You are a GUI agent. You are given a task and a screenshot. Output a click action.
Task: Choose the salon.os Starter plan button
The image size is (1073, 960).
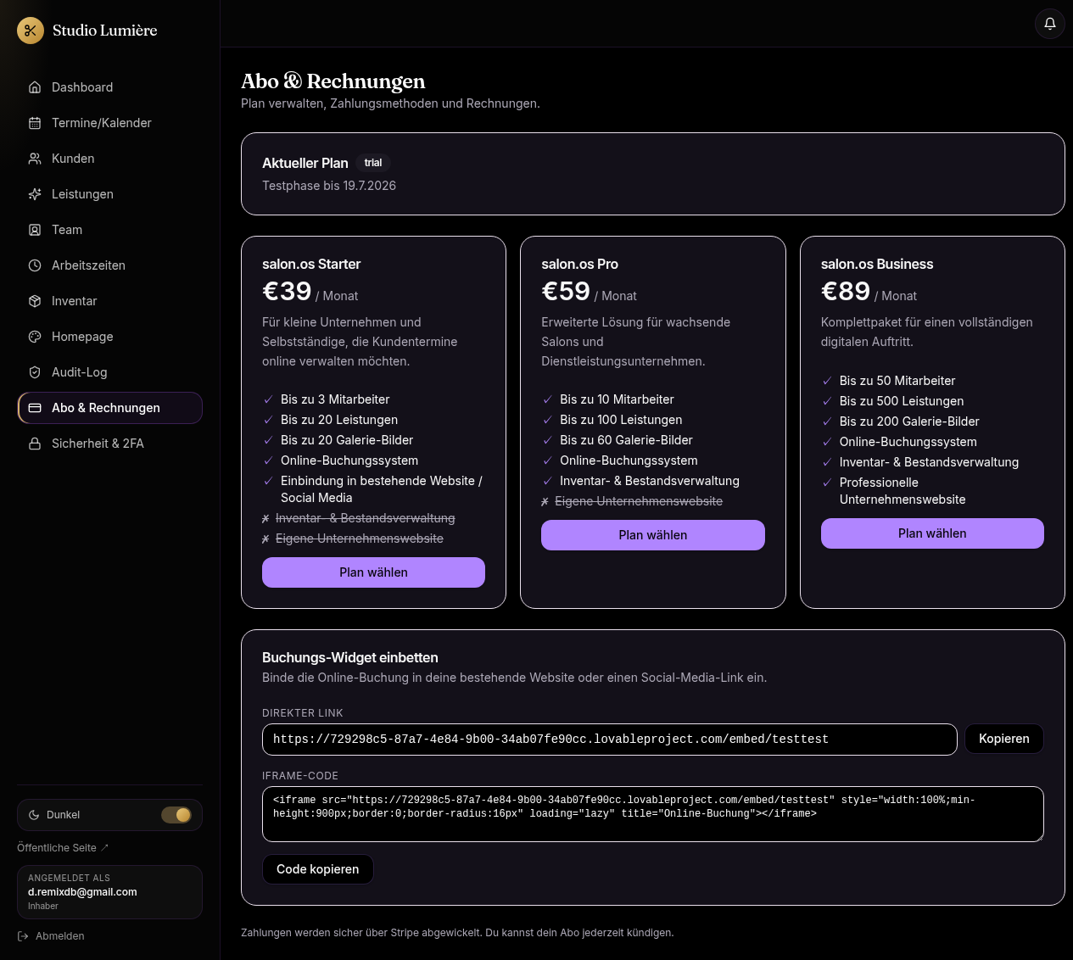[x=373, y=572]
